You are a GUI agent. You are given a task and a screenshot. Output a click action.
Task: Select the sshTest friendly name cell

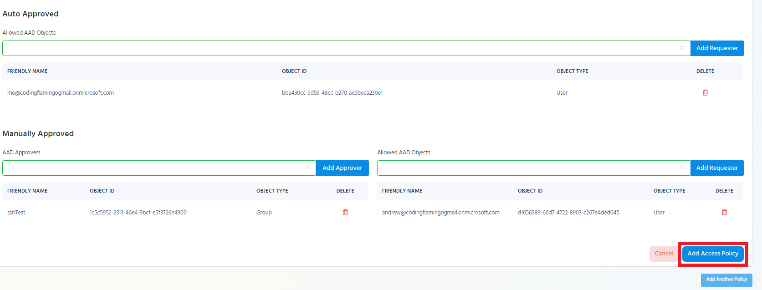16,213
